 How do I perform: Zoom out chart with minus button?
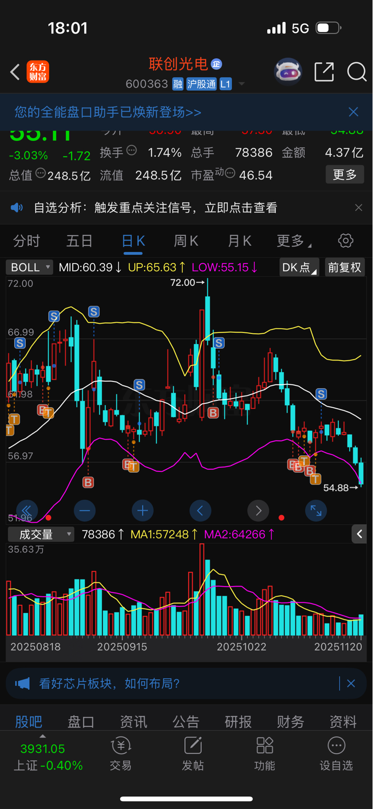(x=84, y=511)
